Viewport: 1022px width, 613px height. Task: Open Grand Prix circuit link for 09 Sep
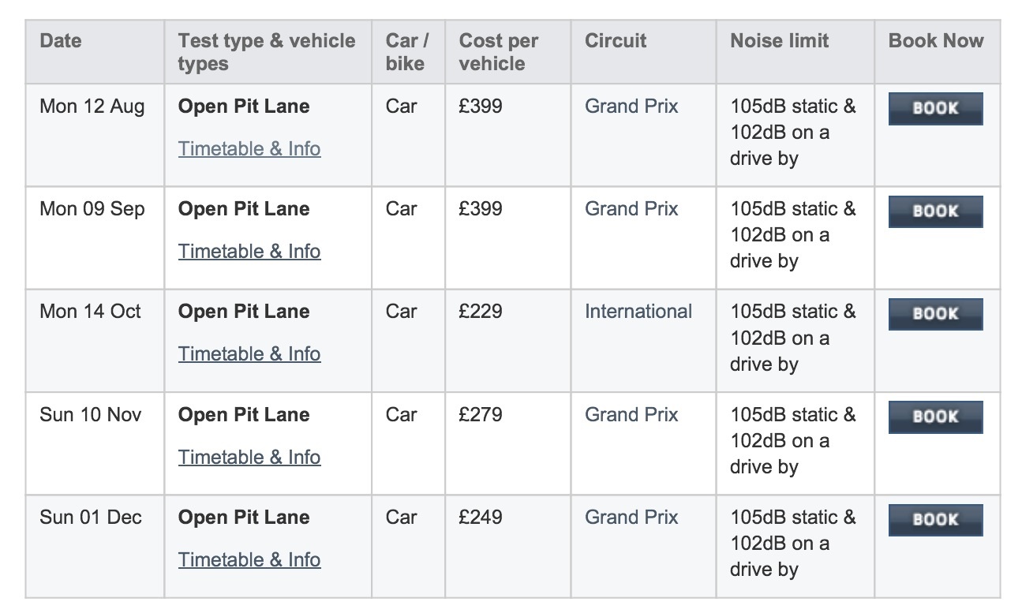tap(631, 209)
